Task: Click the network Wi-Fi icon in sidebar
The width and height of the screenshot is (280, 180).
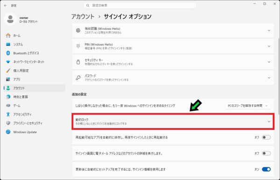Action: (x=8, y=62)
